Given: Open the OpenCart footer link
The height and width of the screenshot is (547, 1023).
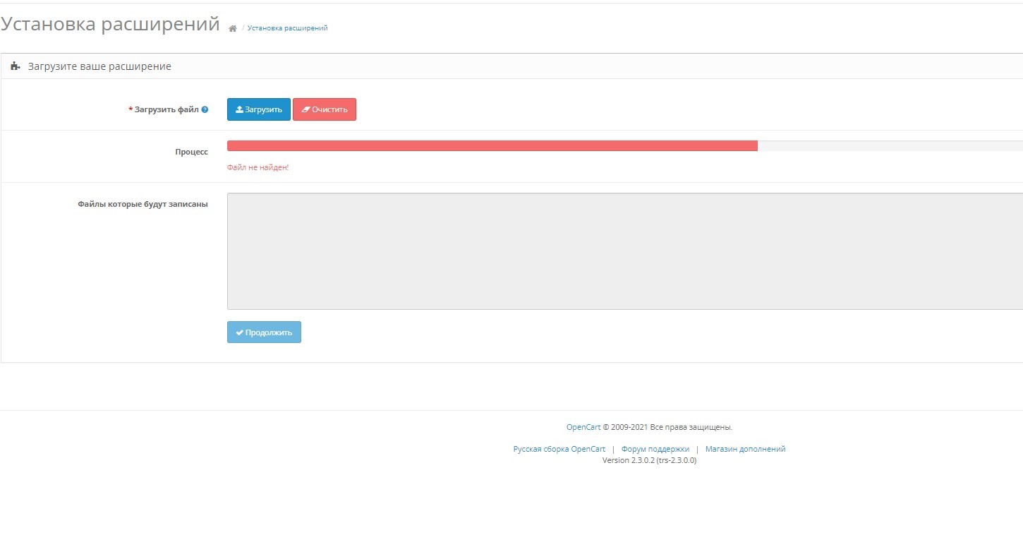Looking at the screenshot, I should (583, 427).
